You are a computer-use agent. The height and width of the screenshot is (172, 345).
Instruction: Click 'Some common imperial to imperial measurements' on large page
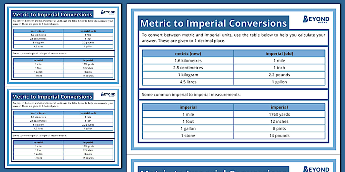click(191, 95)
